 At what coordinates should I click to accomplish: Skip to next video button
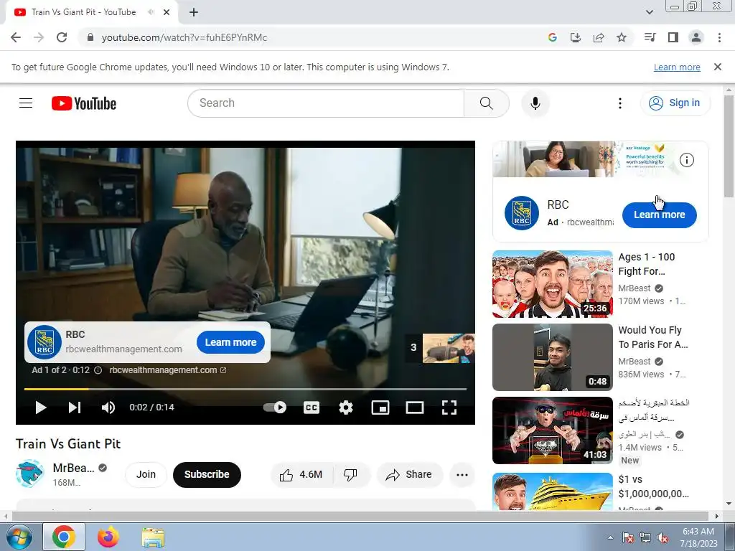pyautogui.click(x=75, y=408)
